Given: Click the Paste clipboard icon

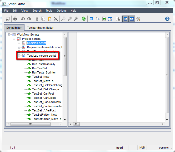Looking at the screenshot, I should coord(49,19).
